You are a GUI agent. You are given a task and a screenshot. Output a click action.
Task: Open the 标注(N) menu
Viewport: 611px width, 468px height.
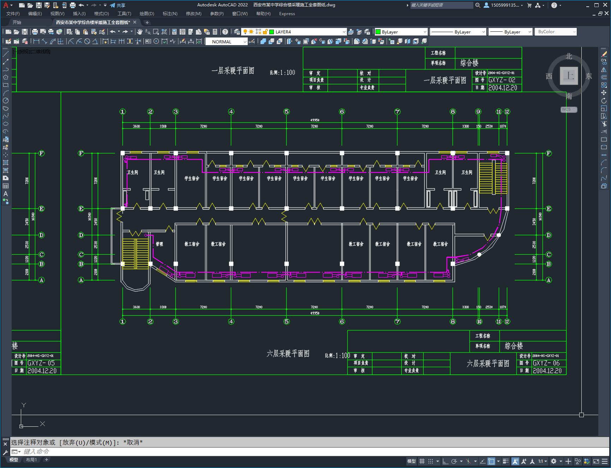coord(170,14)
